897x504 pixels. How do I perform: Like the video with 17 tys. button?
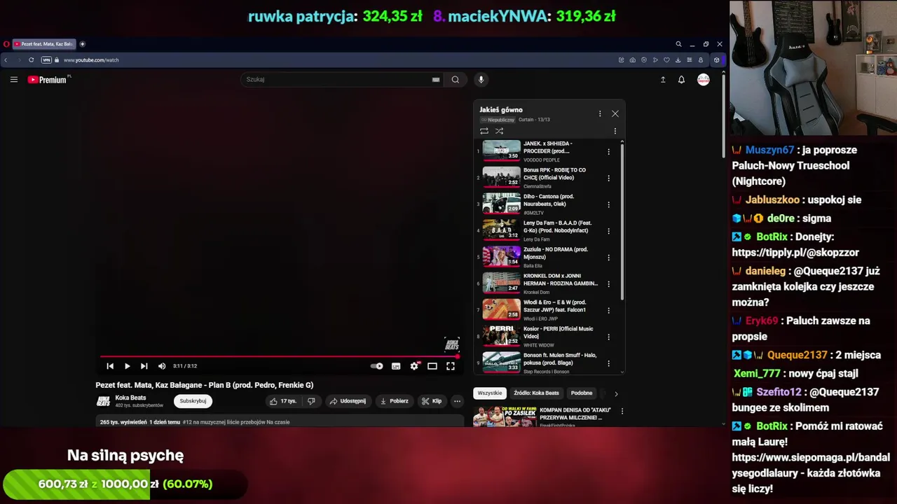(283, 401)
